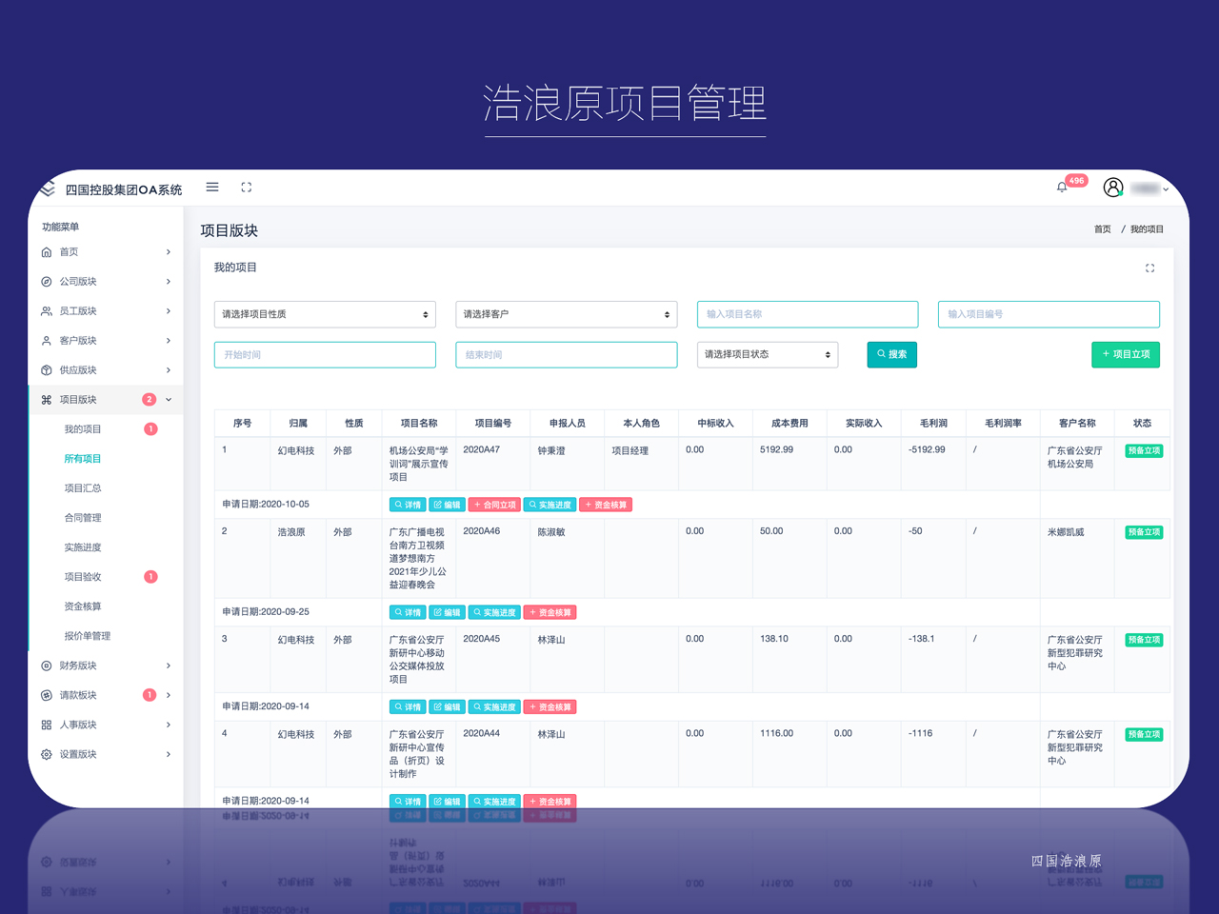Click the green 项目立项 button

[x=1125, y=354]
